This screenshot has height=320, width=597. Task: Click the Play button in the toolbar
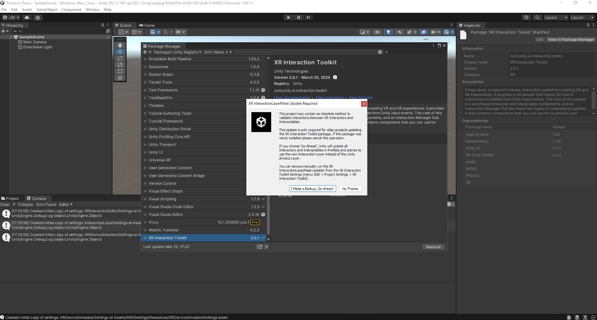click(x=288, y=18)
